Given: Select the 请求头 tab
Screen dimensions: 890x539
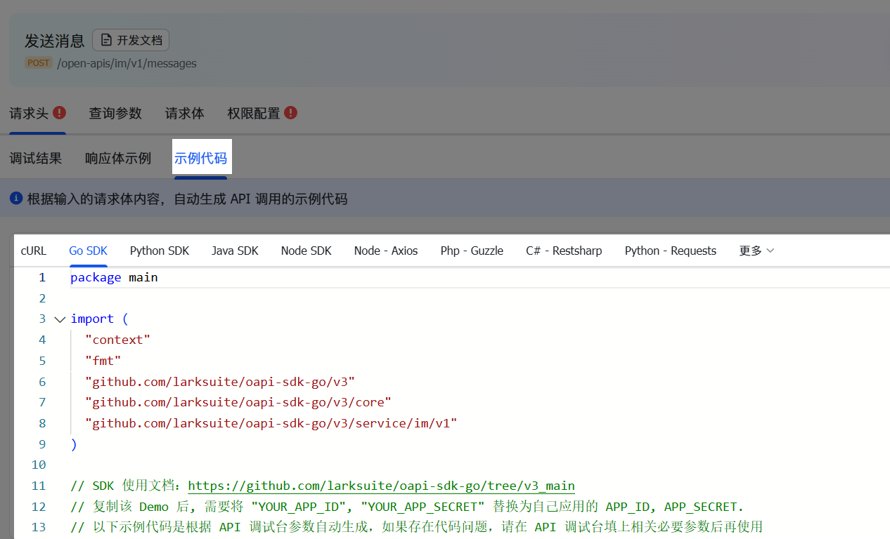Looking at the screenshot, I should click(x=29, y=113).
